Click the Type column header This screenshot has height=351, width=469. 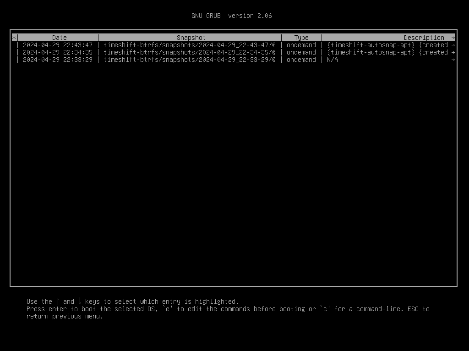(x=301, y=38)
